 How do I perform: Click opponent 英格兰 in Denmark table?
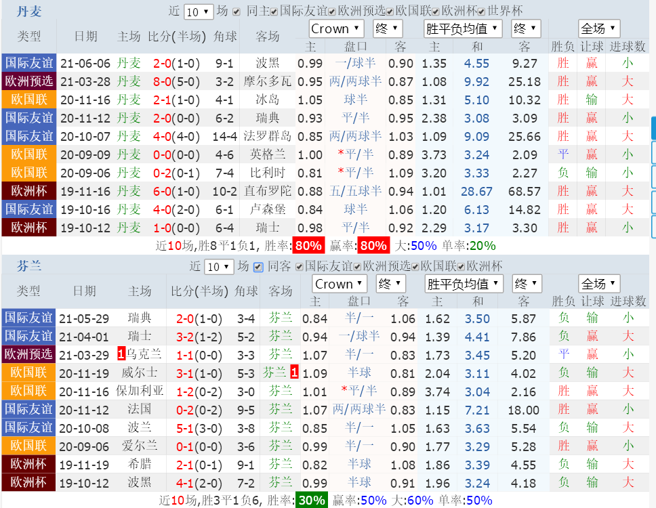click(267, 154)
